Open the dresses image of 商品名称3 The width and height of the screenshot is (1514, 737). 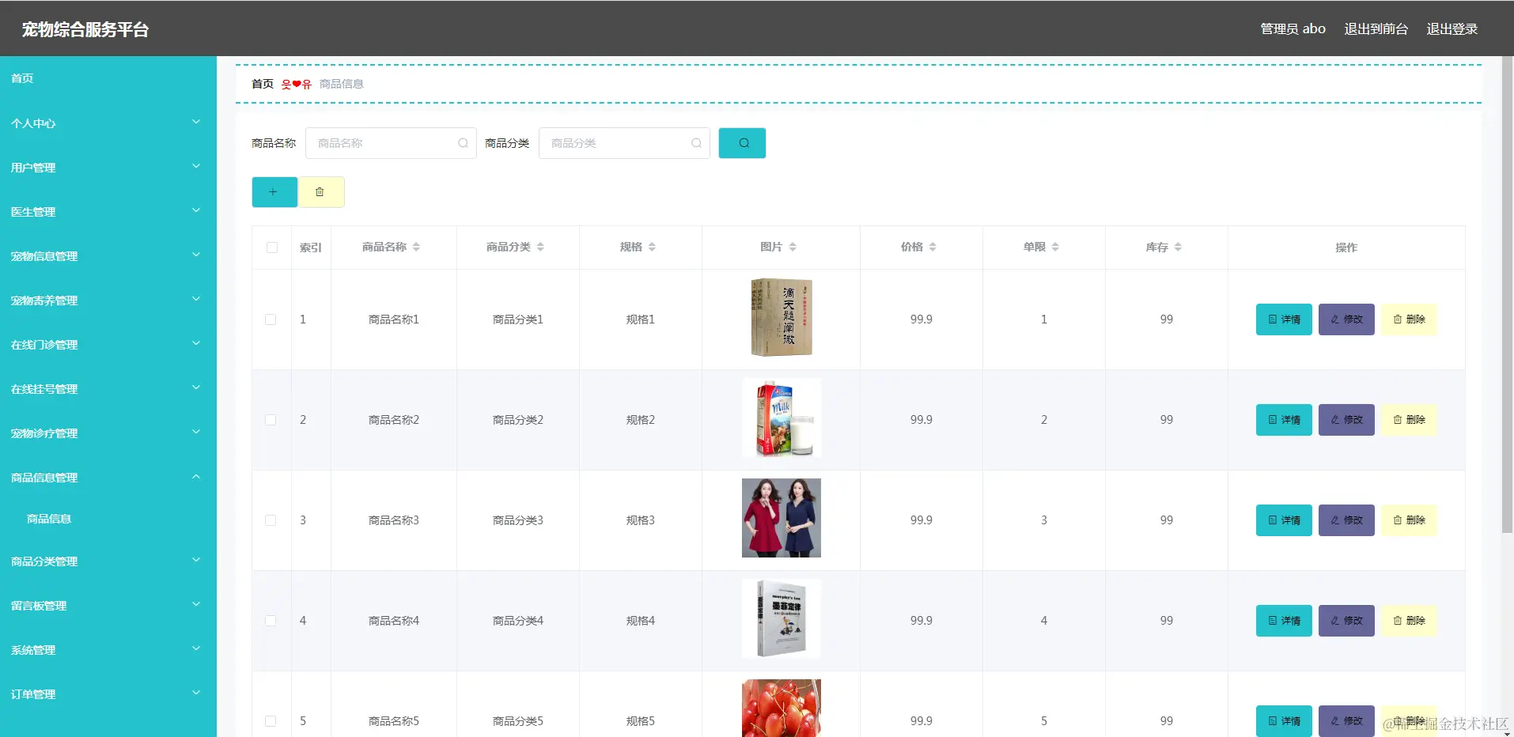point(782,518)
